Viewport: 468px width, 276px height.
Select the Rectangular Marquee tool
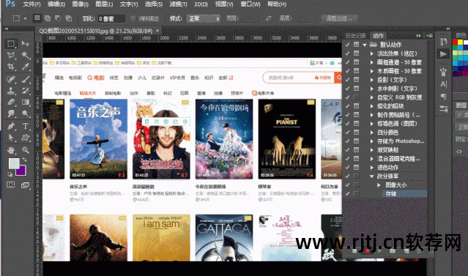[x=11, y=44]
